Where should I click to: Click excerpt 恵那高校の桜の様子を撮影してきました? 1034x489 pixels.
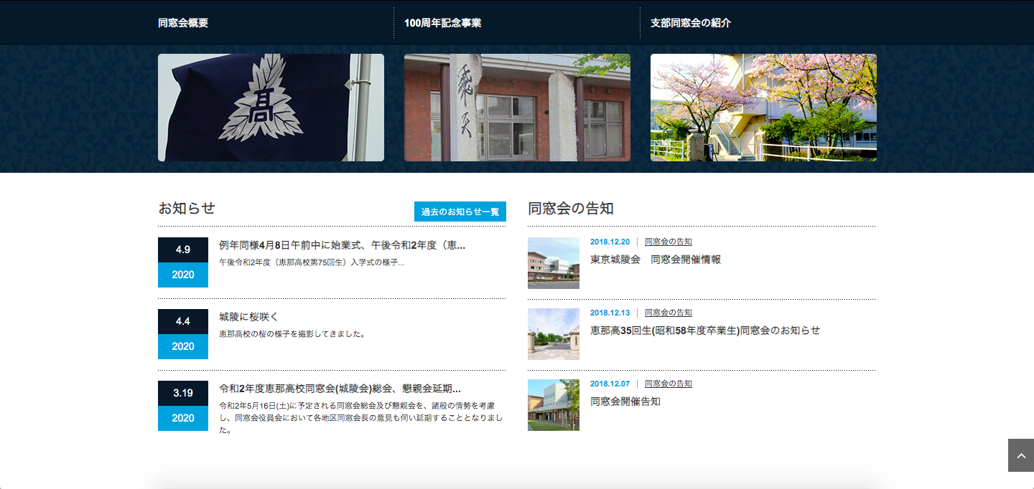(x=292, y=334)
